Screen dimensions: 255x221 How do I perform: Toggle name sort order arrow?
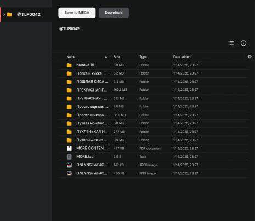coord(106,57)
